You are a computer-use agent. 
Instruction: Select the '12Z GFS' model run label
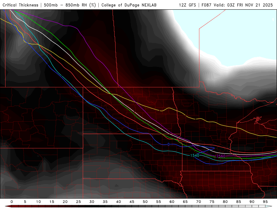coord(187,5)
